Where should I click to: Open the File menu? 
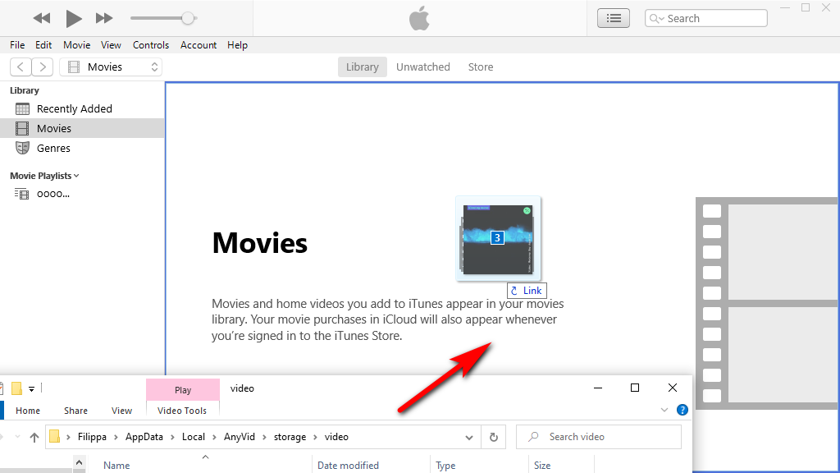(x=17, y=45)
